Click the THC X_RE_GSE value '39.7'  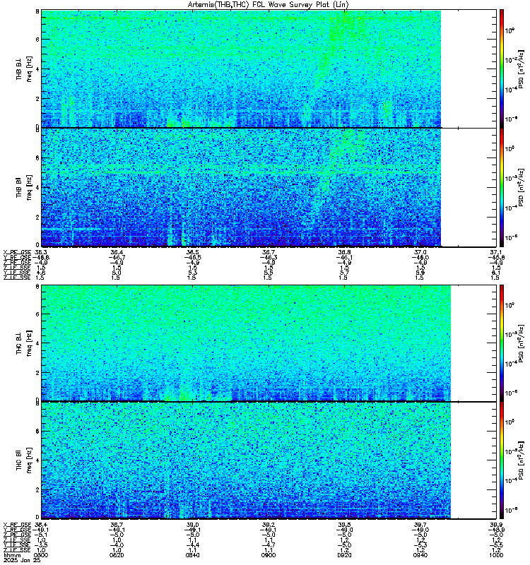pyautogui.click(x=420, y=525)
